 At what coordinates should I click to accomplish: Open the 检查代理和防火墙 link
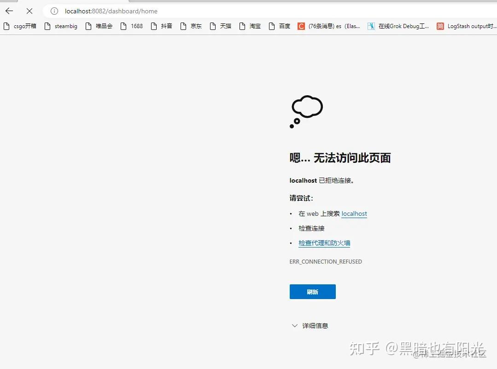coord(324,243)
